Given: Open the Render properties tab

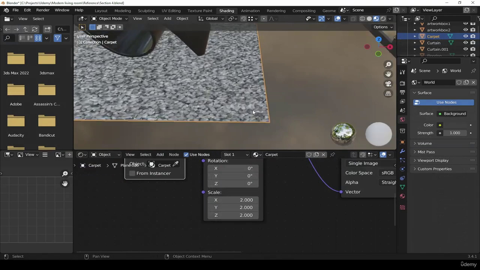Looking at the screenshot, I should (x=402, y=83).
